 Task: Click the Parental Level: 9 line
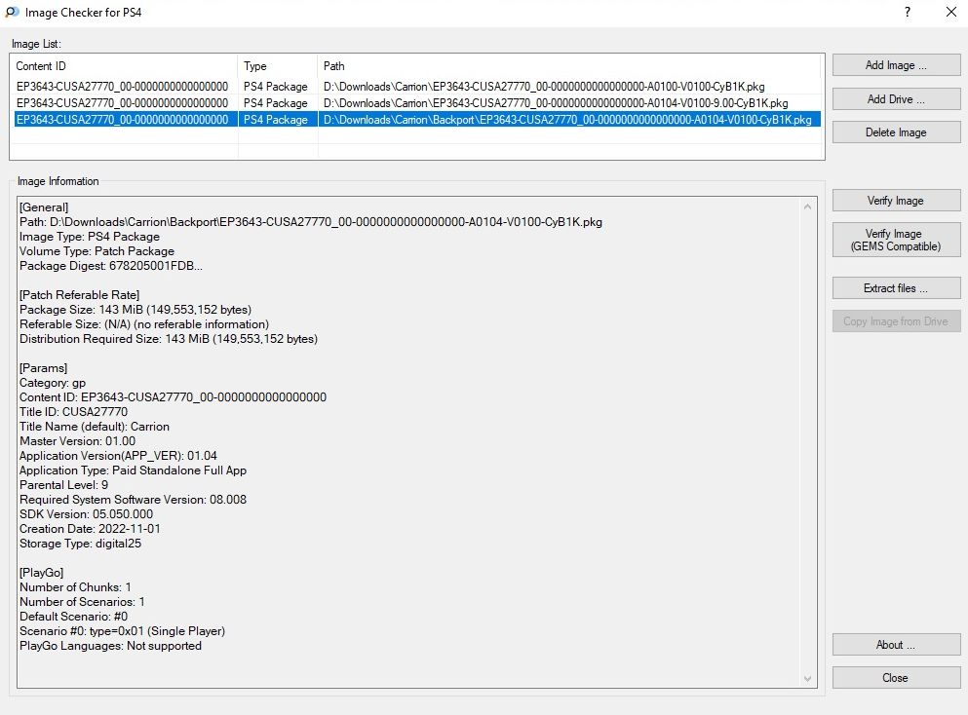(63, 485)
